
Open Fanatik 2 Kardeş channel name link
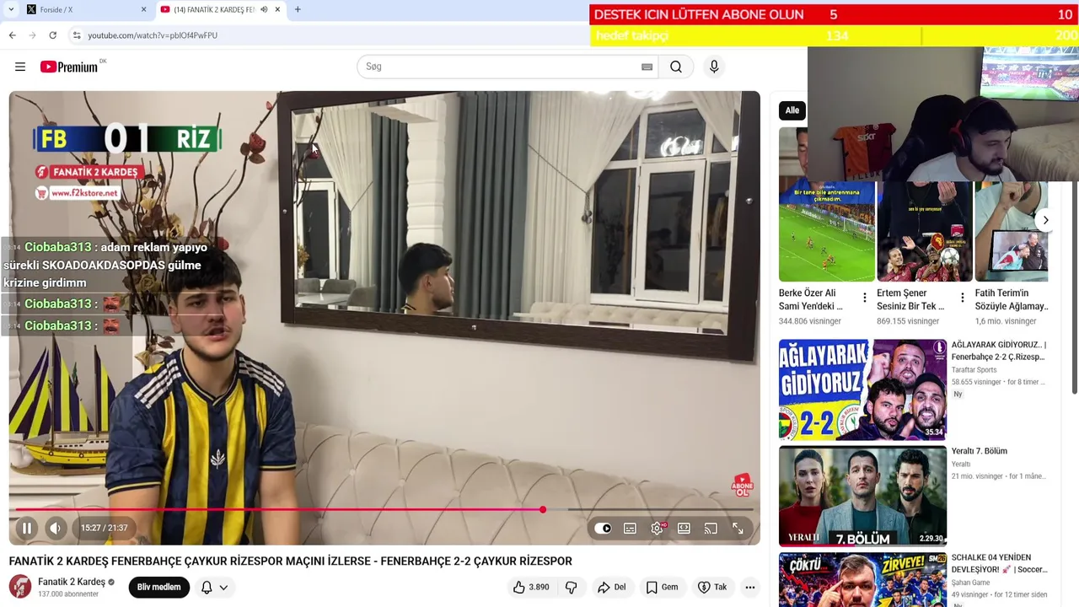click(x=72, y=582)
